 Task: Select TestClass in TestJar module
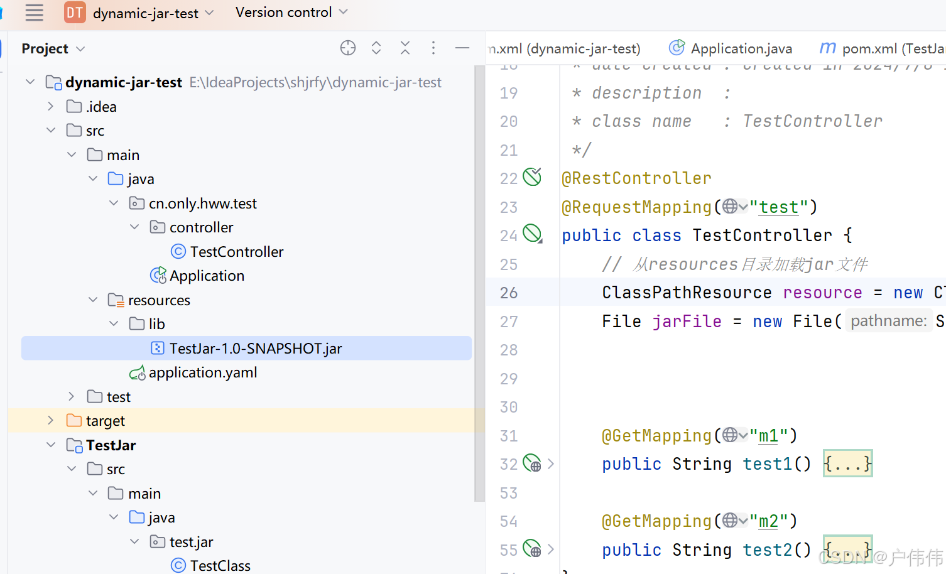[x=220, y=566]
